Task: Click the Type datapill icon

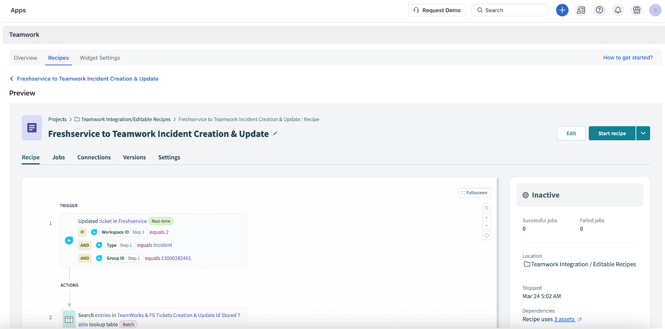Action: point(99,245)
